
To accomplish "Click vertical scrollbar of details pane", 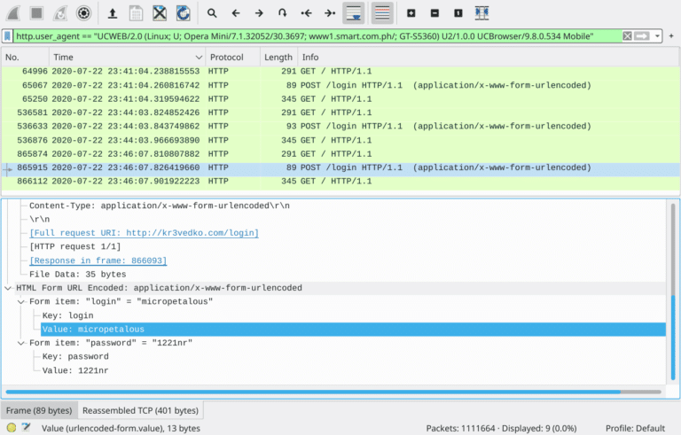I will (673, 337).
